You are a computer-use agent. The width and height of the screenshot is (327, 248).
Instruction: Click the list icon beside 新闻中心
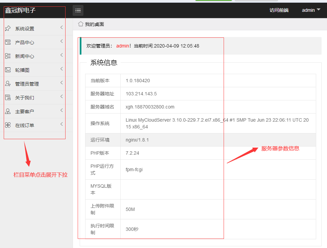click(8, 56)
